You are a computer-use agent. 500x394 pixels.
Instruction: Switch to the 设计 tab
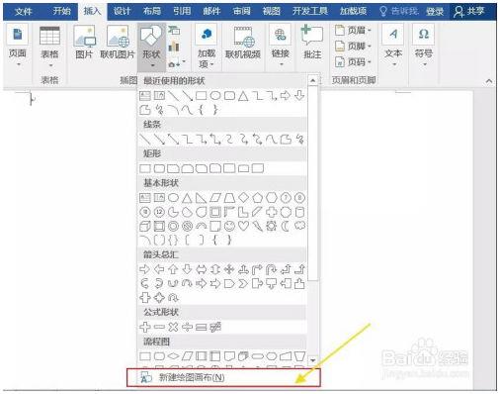122,11
